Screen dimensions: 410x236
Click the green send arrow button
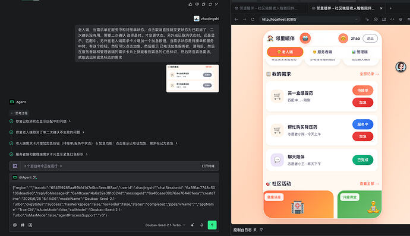[212, 225]
